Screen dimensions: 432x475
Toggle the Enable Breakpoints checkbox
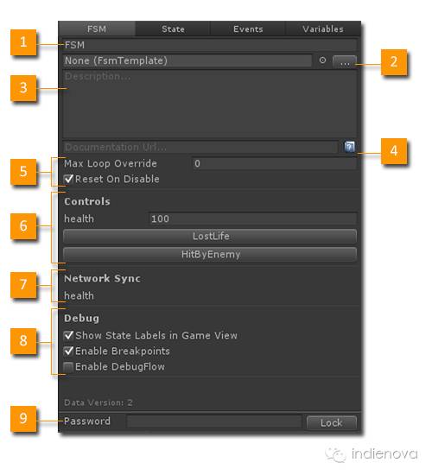[x=68, y=351]
